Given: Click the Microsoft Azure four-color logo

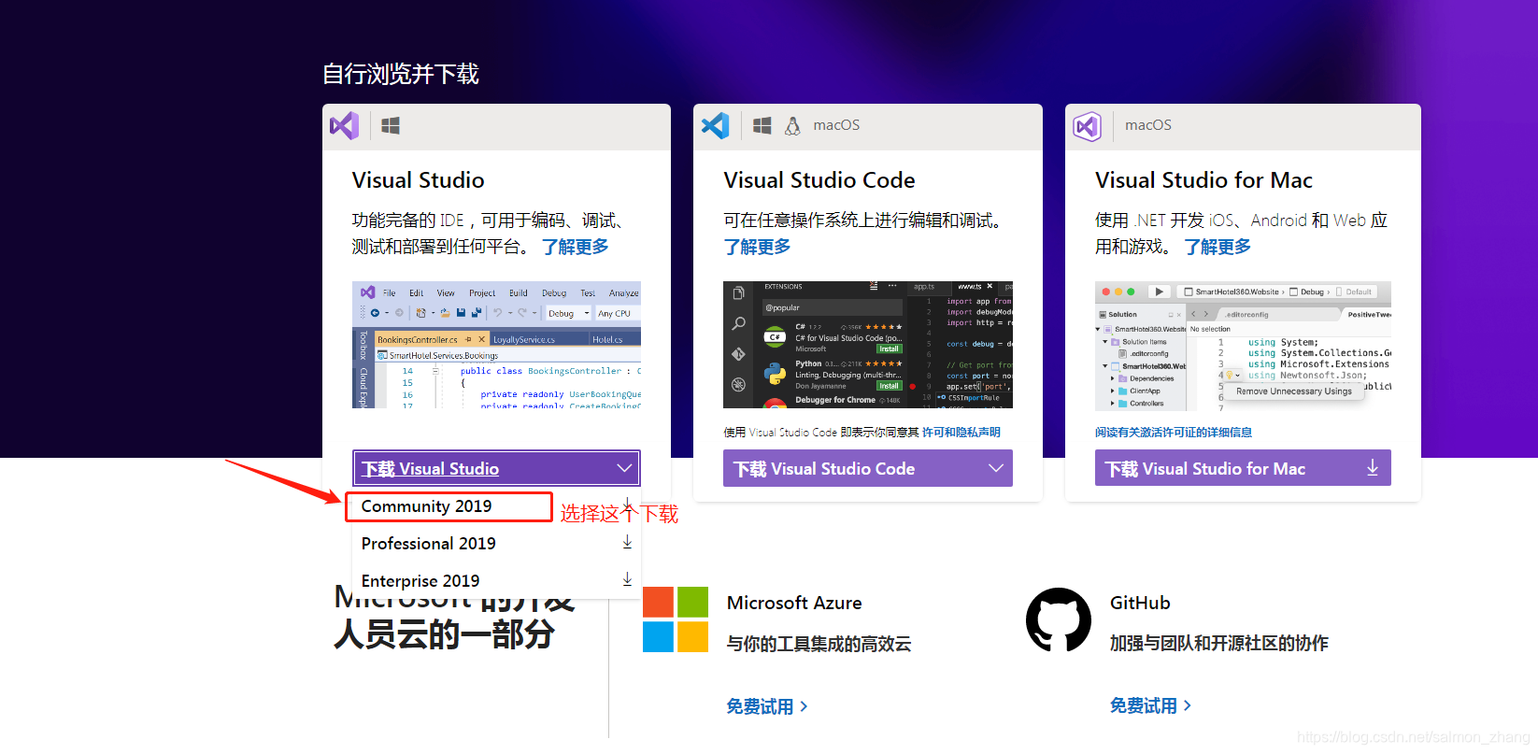Looking at the screenshot, I should [676, 619].
